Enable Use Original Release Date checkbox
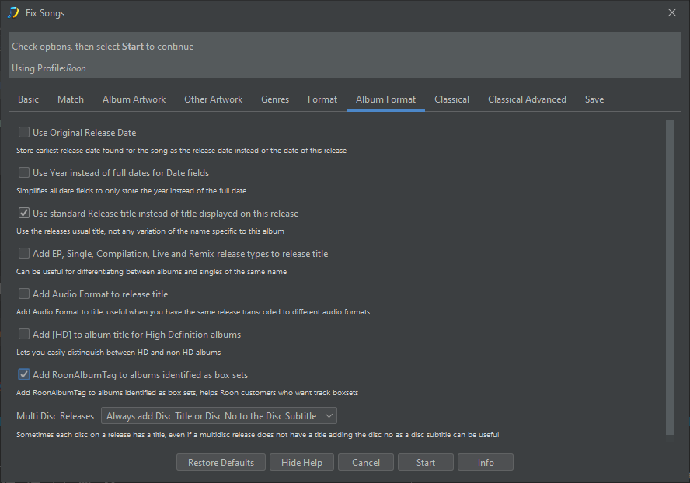Viewport: 690px width, 483px height. tap(24, 133)
